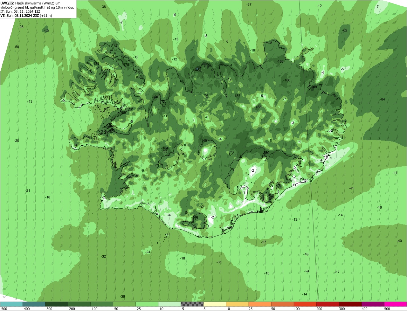Select the 100 to 200 legend swatch
The width and height of the screenshot is (407, 311).
pos(305,304)
